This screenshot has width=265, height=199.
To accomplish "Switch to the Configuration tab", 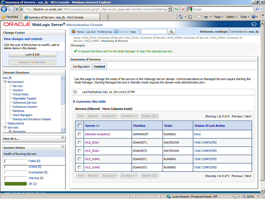I will (81, 66).
